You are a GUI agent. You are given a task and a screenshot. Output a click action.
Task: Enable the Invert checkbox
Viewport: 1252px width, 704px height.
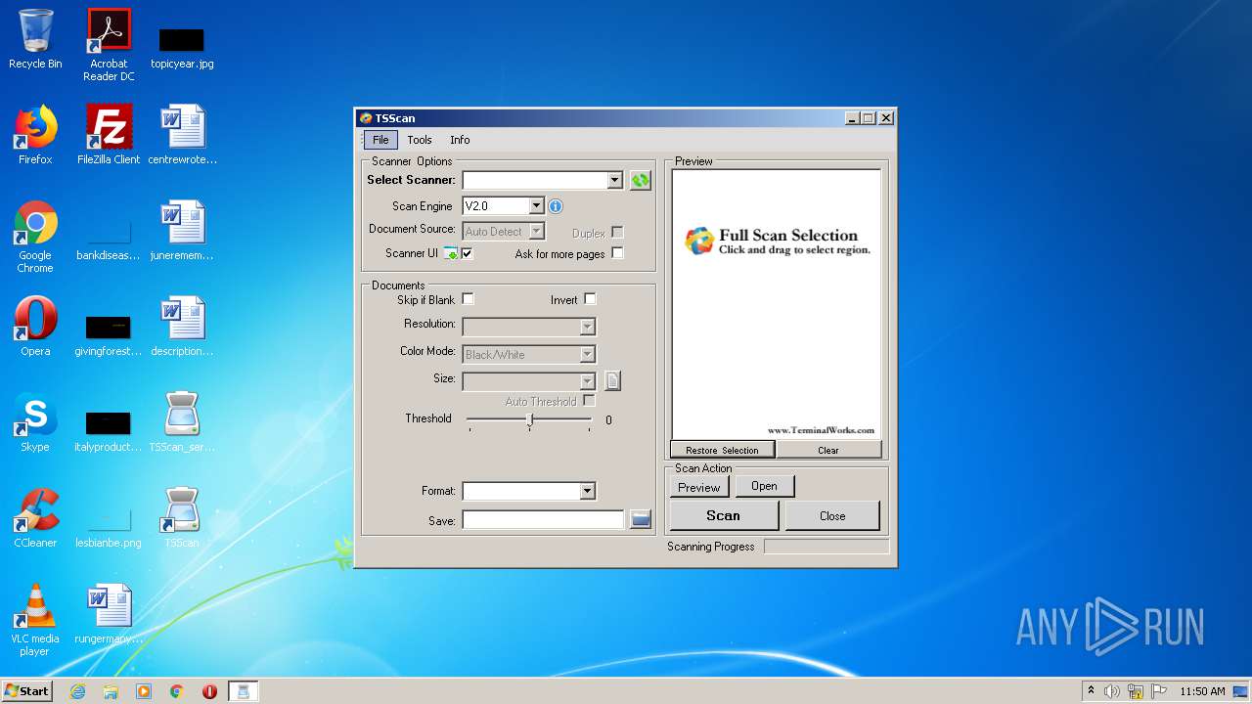pyautogui.click(x=590, y=299)
